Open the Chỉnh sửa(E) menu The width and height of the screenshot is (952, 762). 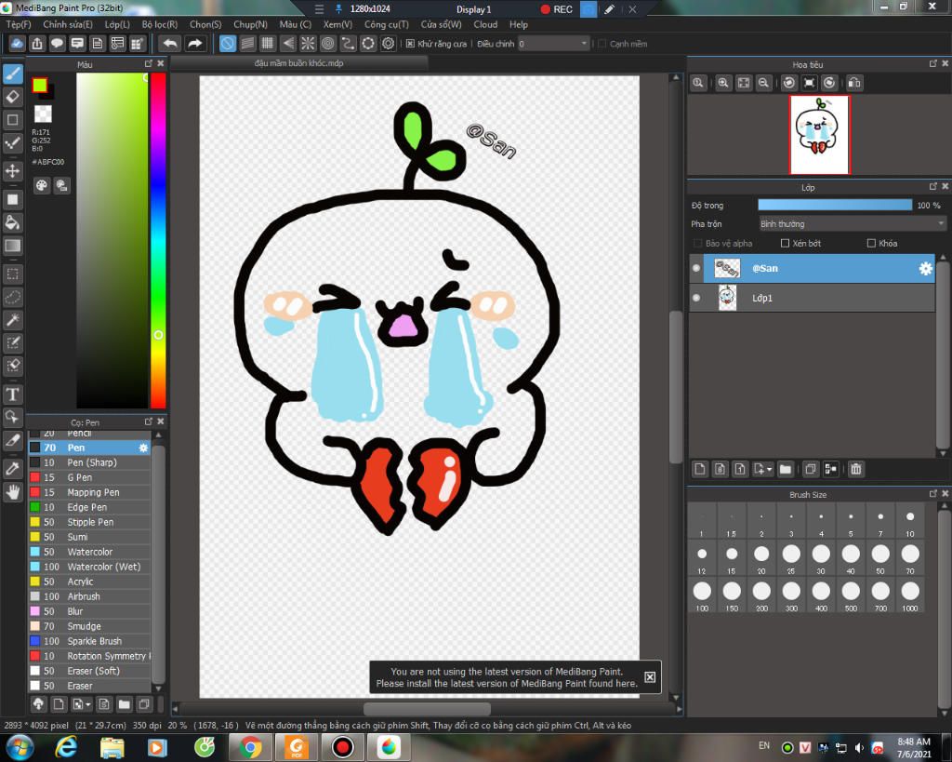point(67,24)
